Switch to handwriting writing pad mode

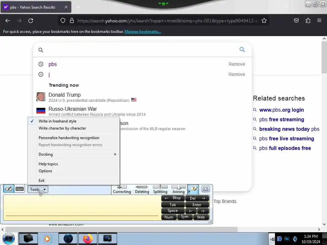tap(9, 189)
